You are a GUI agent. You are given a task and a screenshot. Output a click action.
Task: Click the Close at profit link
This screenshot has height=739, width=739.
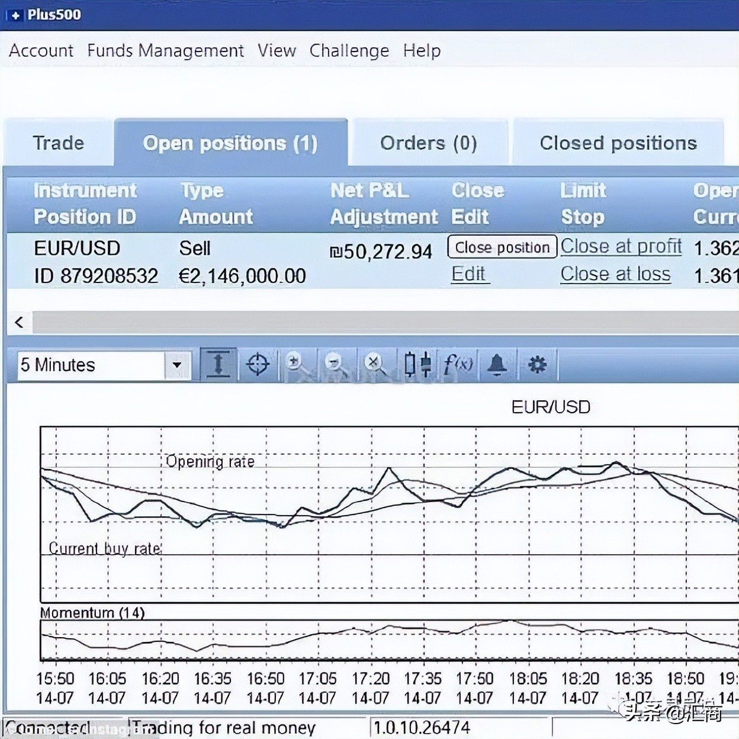621,246
